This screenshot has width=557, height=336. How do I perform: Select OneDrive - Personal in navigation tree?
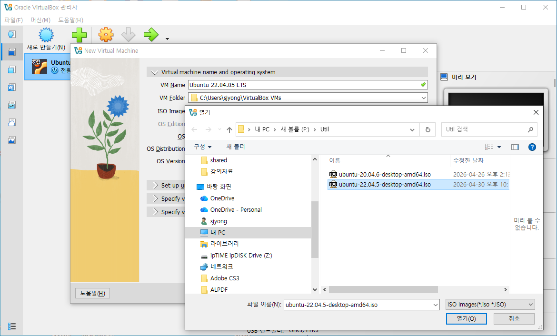(x=231, y=209)
